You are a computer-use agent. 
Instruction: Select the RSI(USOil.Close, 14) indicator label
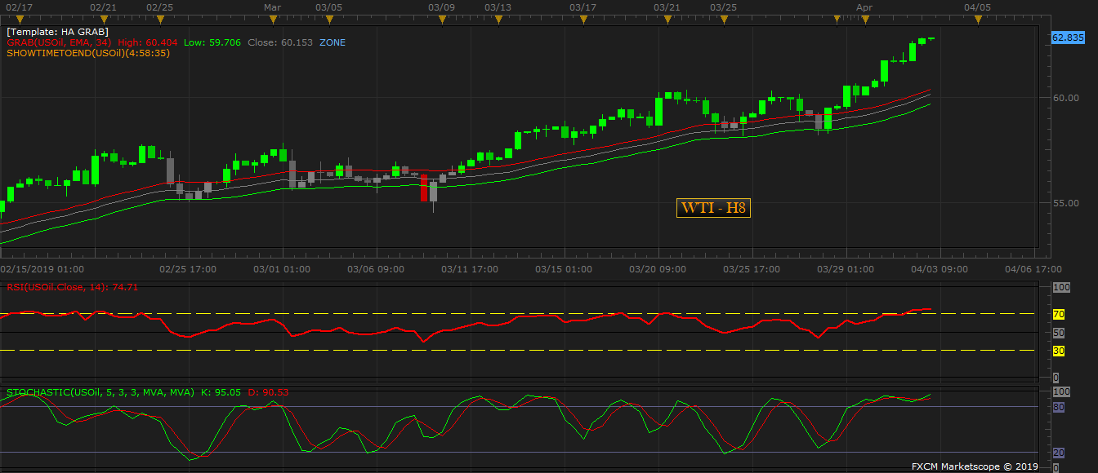click(x=73, y=287)
